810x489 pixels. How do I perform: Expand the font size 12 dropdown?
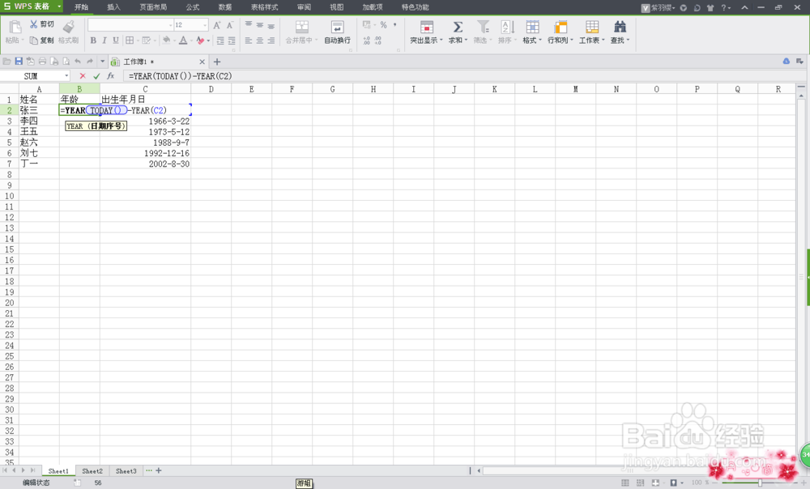pos(205,25)
